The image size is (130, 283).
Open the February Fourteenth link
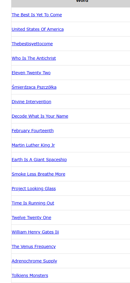tap(32, 131)
